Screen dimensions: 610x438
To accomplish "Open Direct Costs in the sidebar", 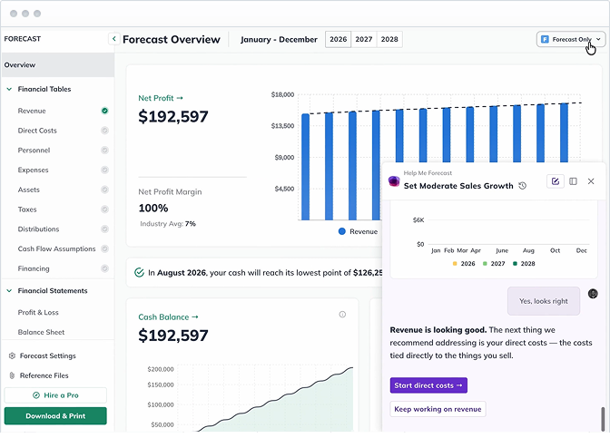I will [x=37, y=131].
